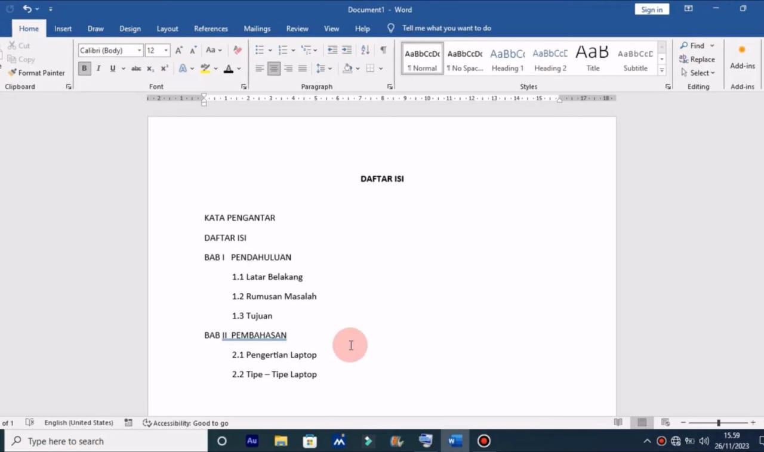This screenshot has width=764, height=452.
Task: Switch to Read Mode view
Action: 618,422
